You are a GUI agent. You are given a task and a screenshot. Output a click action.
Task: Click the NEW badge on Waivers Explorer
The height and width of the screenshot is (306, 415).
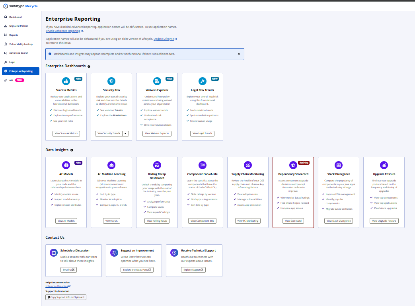170,79
